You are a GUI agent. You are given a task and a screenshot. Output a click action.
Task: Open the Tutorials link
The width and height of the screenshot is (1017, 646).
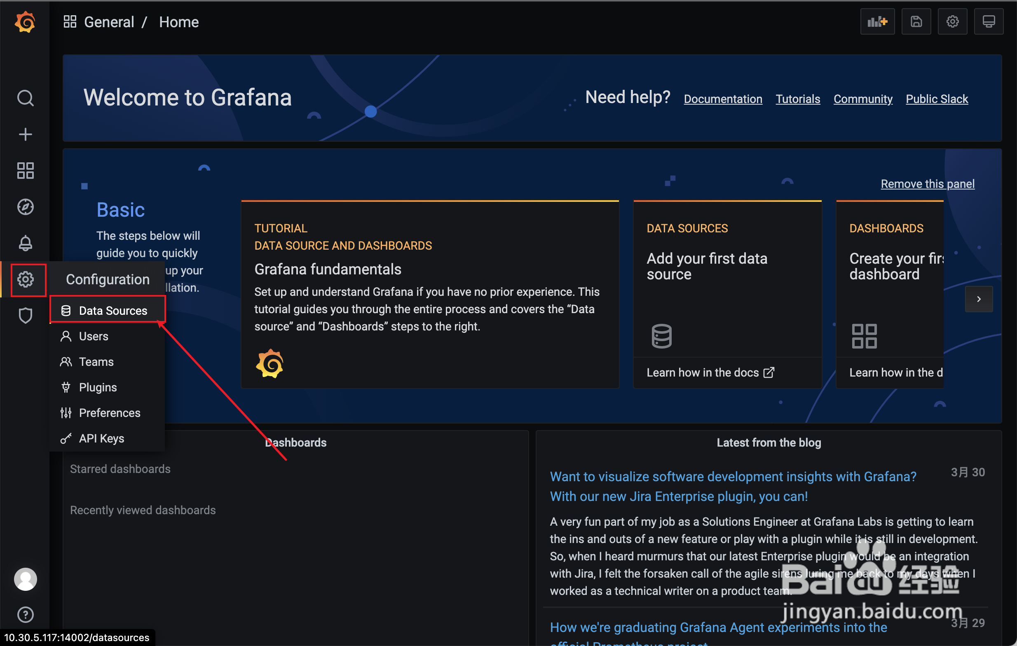(x=798, y=99)
